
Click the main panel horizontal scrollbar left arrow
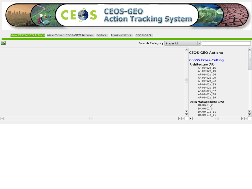pos(2,118)
